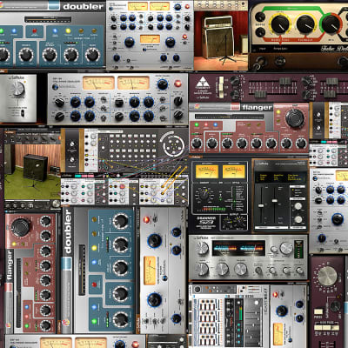The image size is (348, 348).
Task: Click the top-left silver knob on hi-fi receiver
Action: pyautogui.click(x=202, y=249)
